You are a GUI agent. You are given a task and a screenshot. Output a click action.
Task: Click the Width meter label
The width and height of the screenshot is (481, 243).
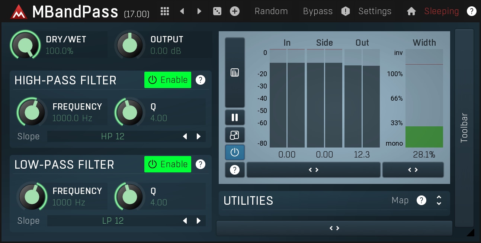424,43
